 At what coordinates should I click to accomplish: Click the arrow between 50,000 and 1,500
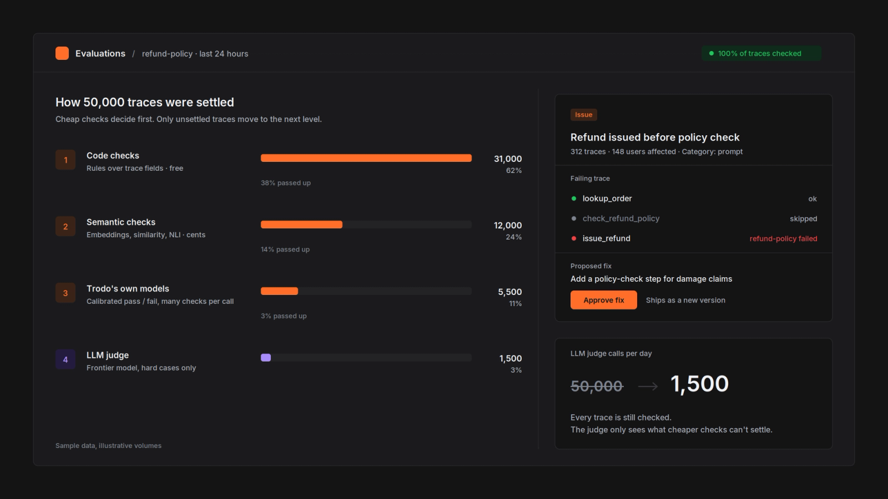pyautogui.click(x=648, y=386)
